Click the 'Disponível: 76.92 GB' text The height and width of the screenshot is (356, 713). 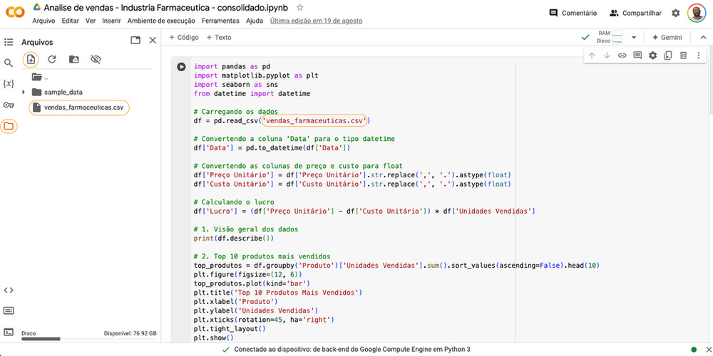pyautogui.click(x=130, y=333)
